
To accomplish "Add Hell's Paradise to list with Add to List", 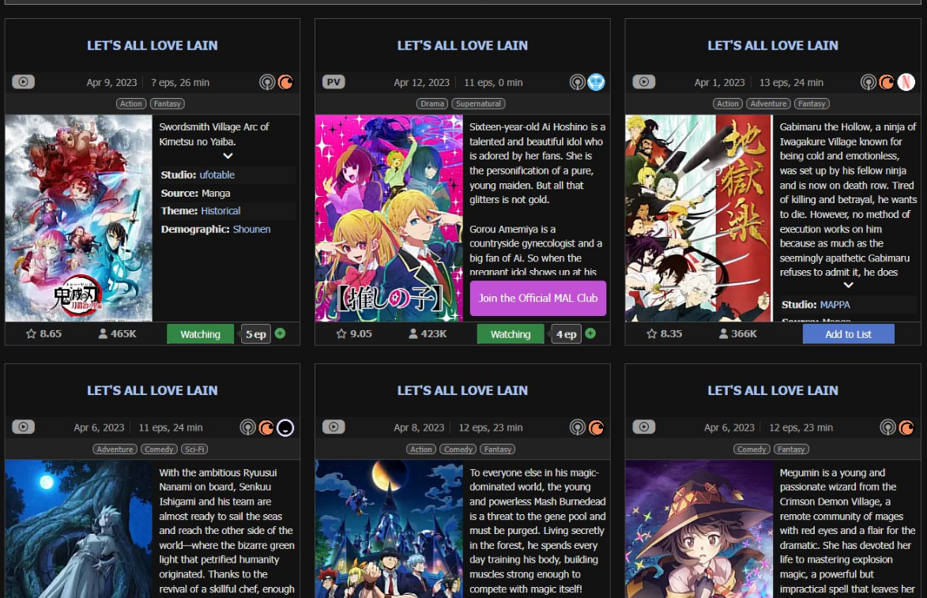I will [849, 333].
